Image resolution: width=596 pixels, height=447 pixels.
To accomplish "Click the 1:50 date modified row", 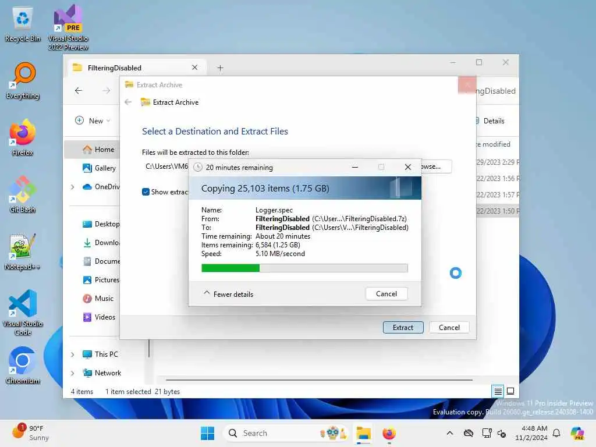I will (x=497, y=211).
